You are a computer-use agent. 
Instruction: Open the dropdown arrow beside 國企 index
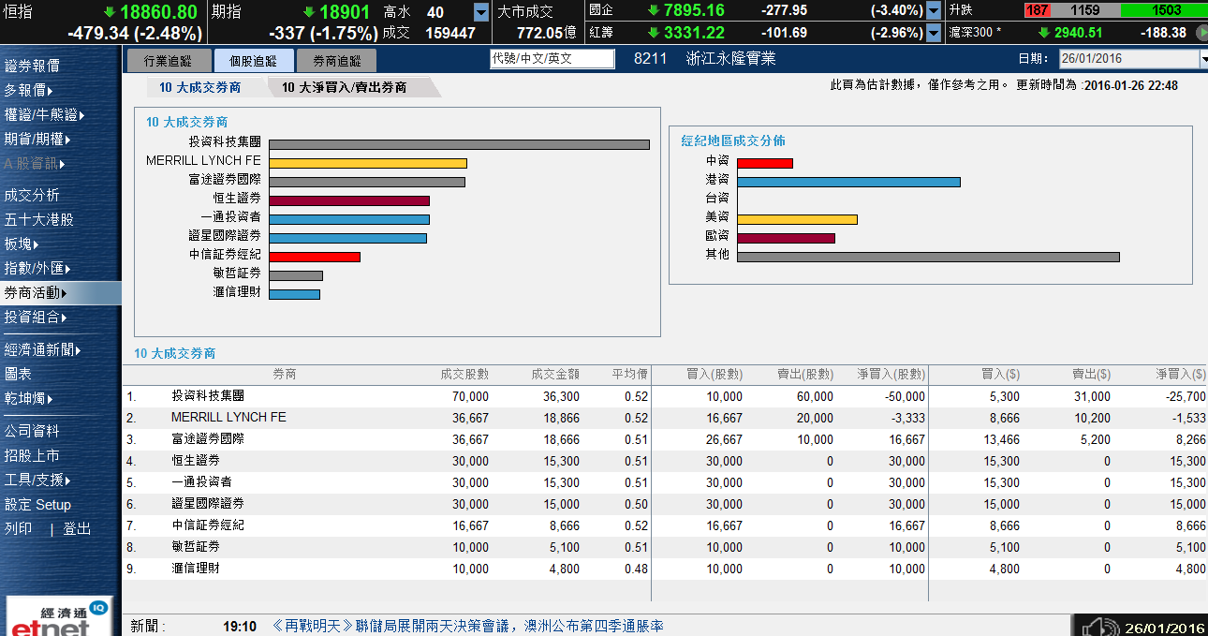point(934,11)
